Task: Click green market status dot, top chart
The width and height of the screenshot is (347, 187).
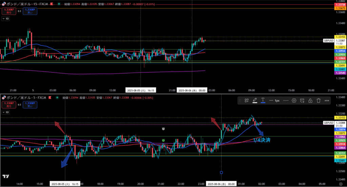Action: pos(59,4)
